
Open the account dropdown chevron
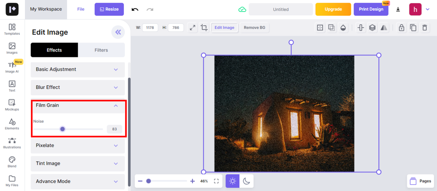[427, 9]
